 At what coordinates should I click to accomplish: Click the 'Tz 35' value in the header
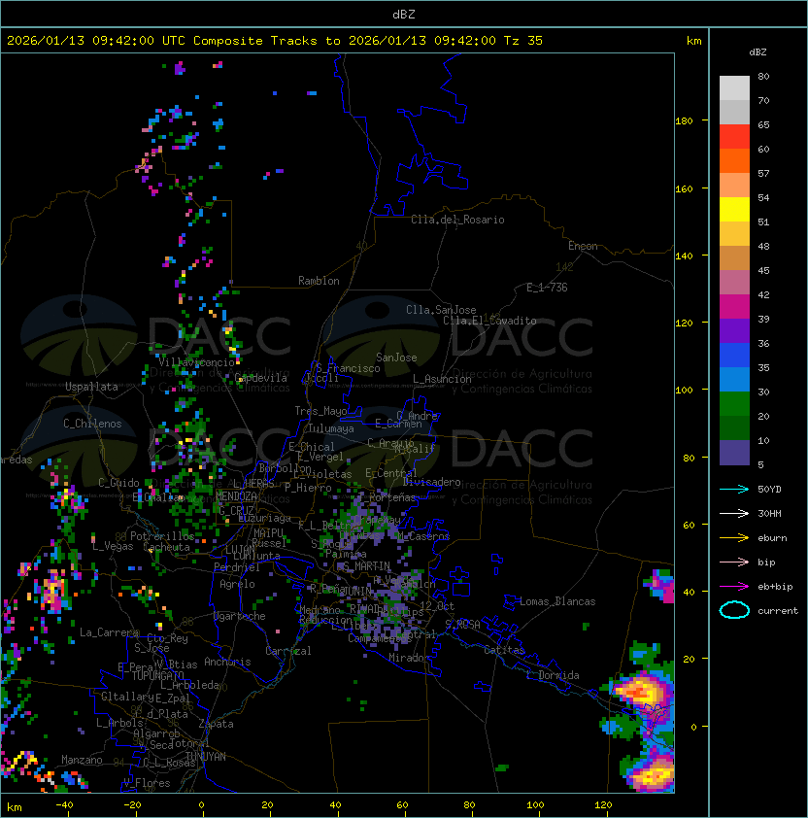(523, 41)
